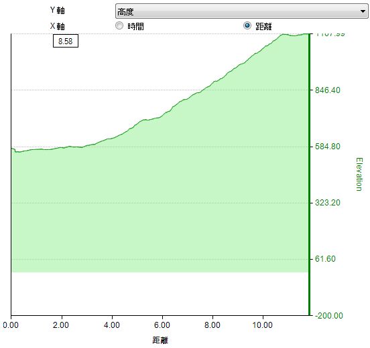This screenshot has height=348, width=370.
Task: Click the 61.60 elevation tick label
Action: pyautogui.click(x=325, y=259)
